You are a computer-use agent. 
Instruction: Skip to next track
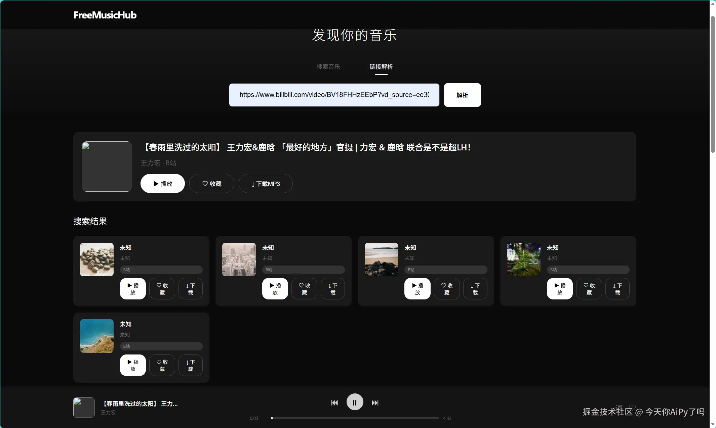[x=375, y=402]
